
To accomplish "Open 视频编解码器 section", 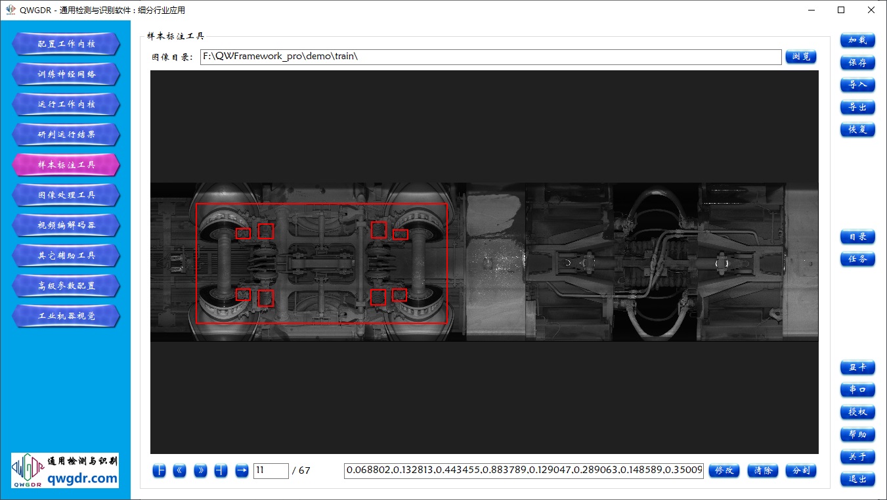I will [x=66, y=225].
